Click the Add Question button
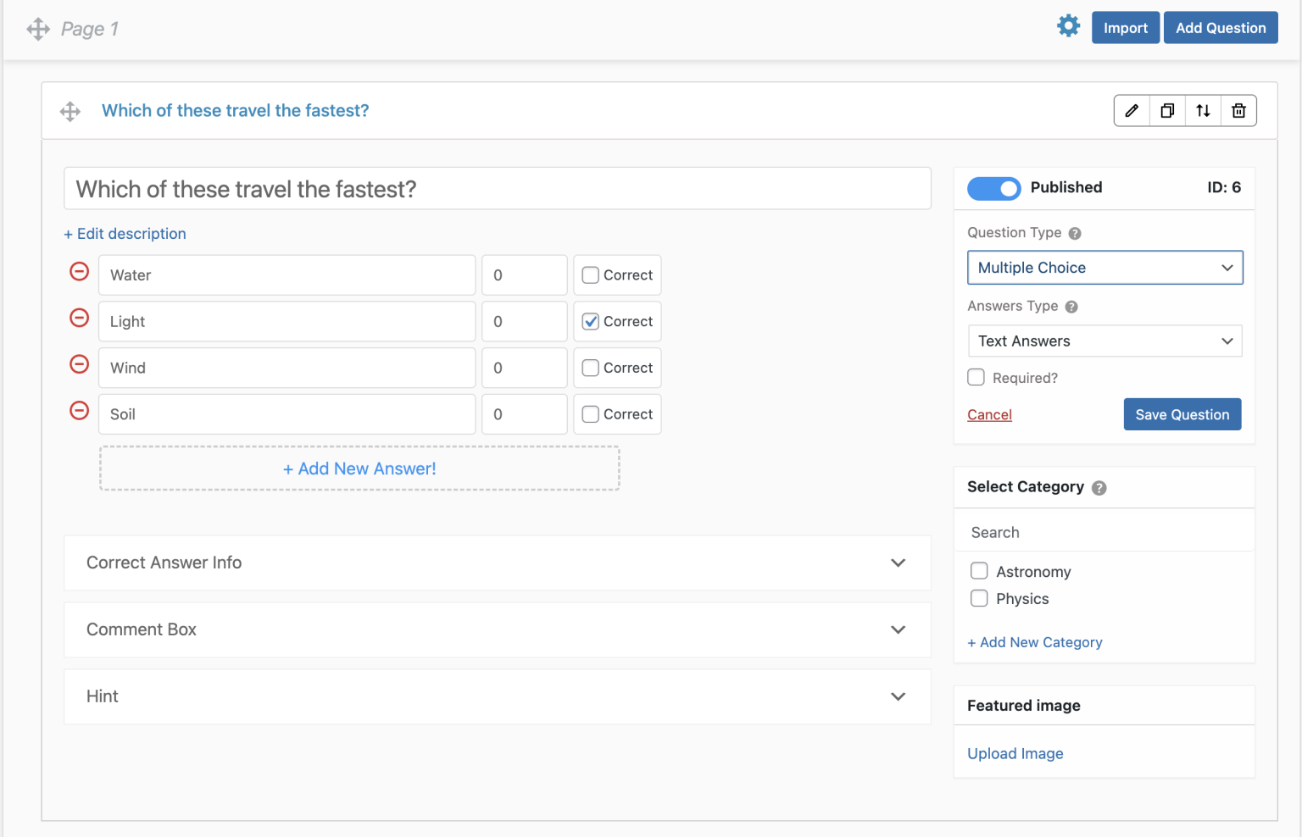 (x=1221, y=27)
